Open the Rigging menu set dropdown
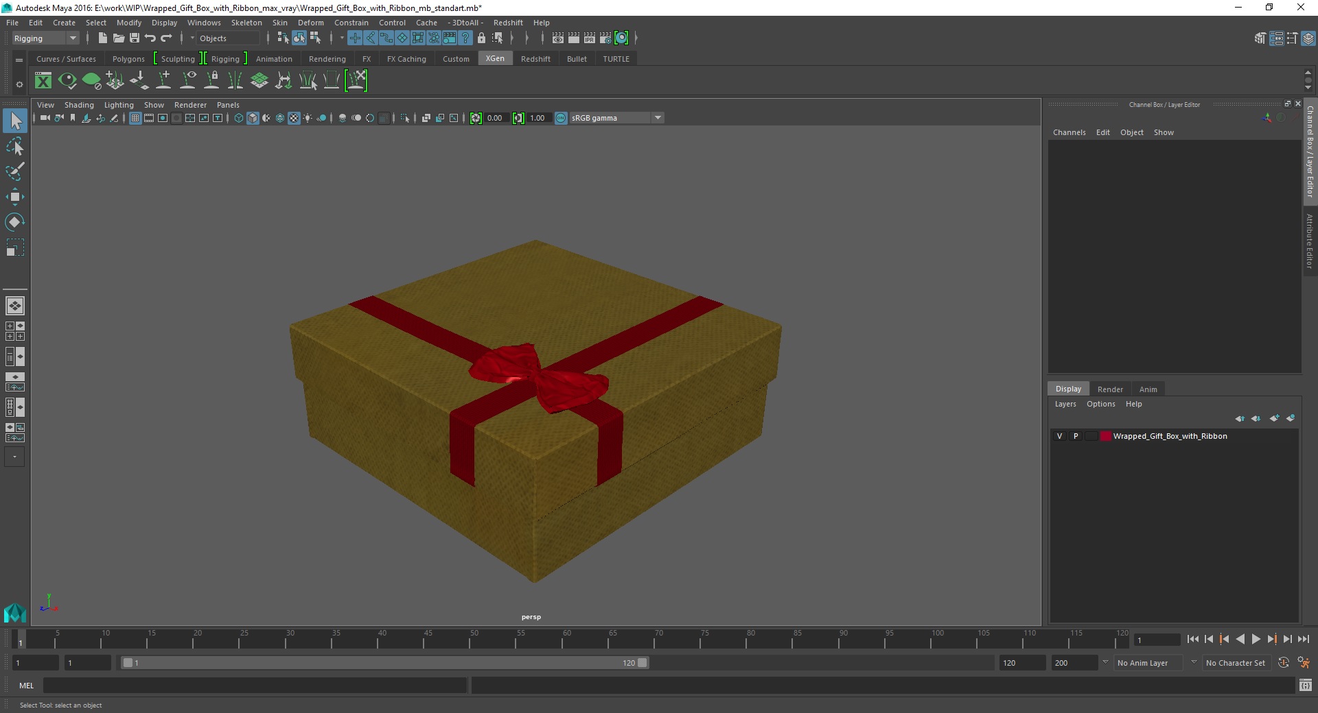This screenshot has width=1318, height=713. coord(45,38)
